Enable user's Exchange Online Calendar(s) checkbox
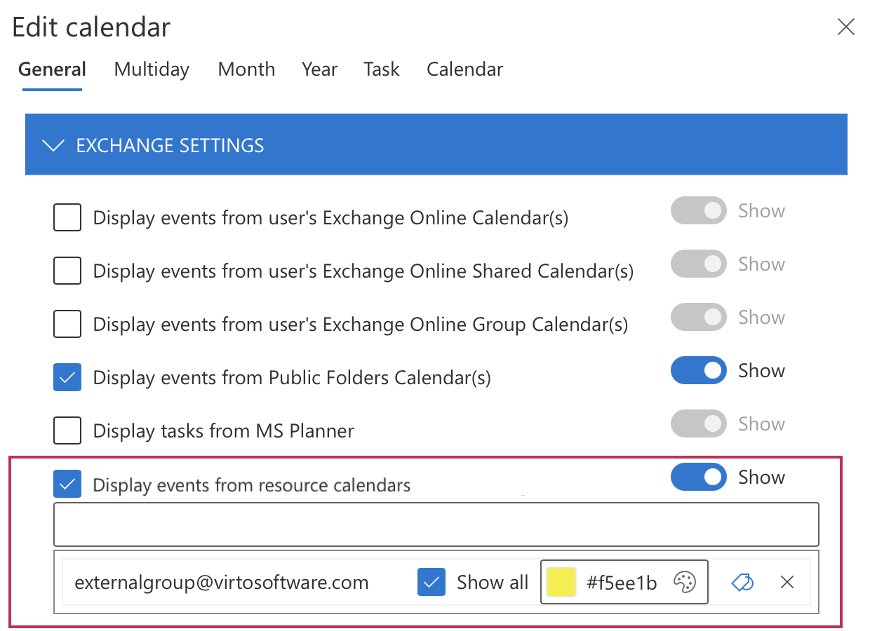This screenshot has width=870, height=631. click(67, 218)
